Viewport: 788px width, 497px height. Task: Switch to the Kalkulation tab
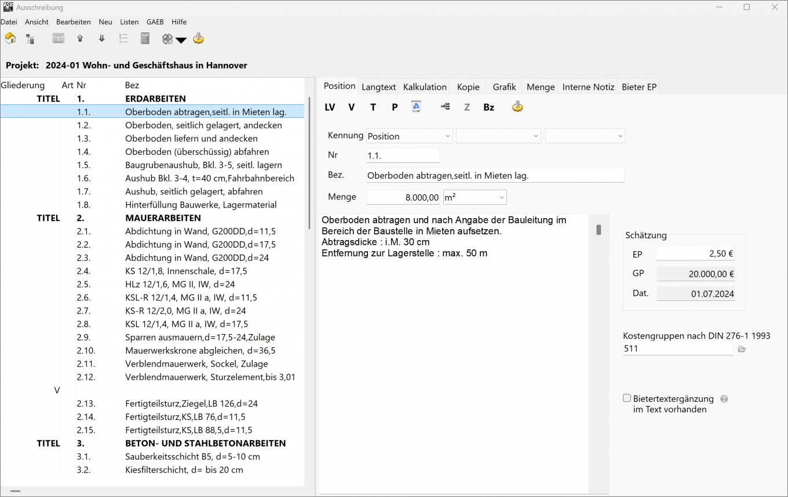click(x=425, y=87)
